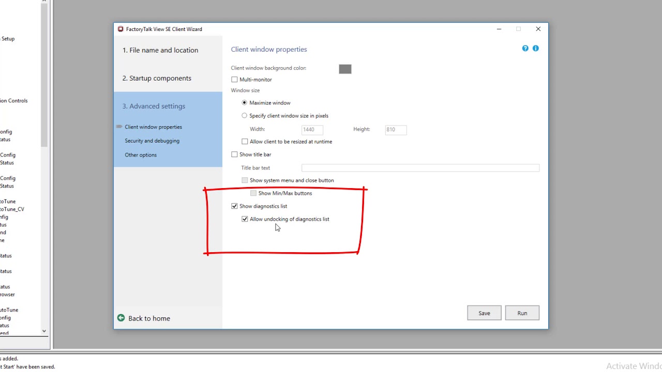Click the Save button

click(484, 313)
